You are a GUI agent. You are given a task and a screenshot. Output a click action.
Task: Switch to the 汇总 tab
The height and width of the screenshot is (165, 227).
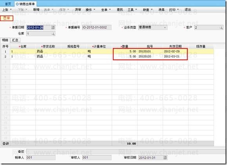pos(15,40)
